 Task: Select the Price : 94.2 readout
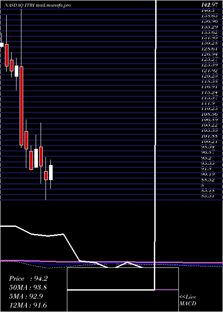(28, 279)
